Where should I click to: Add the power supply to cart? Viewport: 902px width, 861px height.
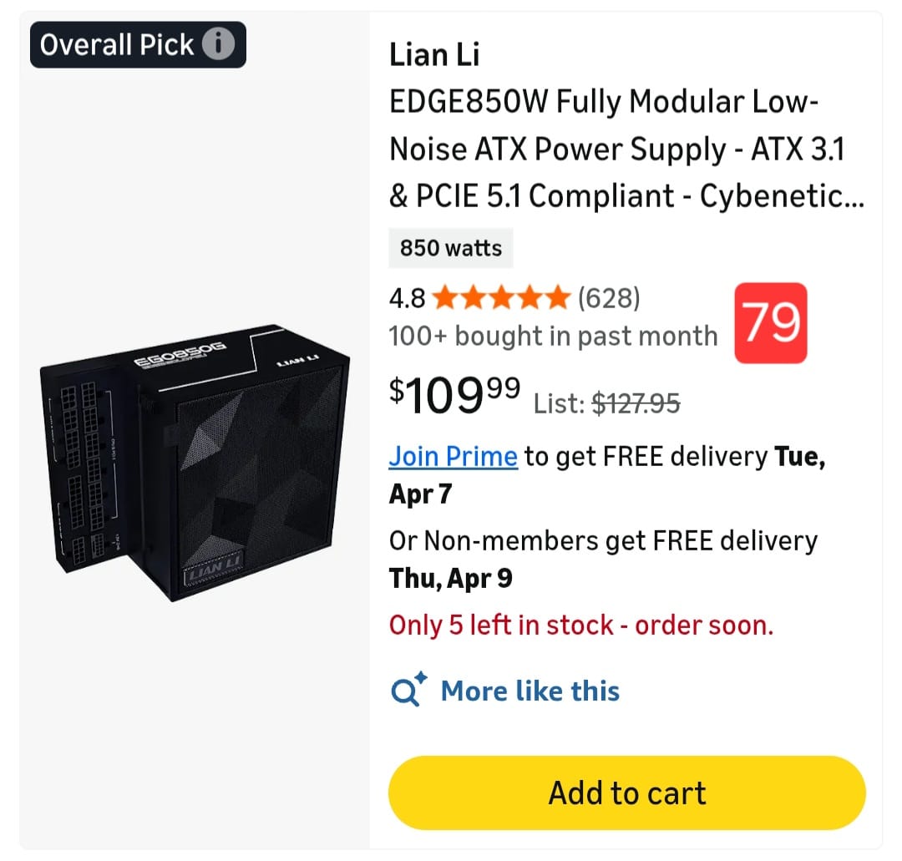(626, 793)
